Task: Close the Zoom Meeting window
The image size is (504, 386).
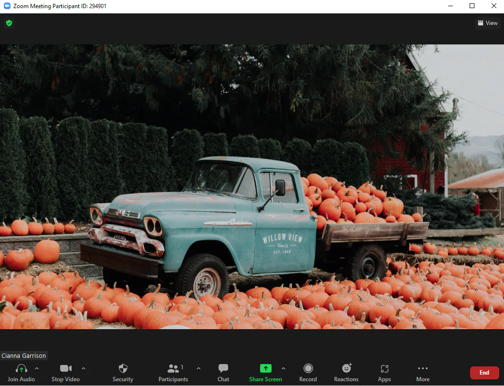Action: click(x=493, y=6)
